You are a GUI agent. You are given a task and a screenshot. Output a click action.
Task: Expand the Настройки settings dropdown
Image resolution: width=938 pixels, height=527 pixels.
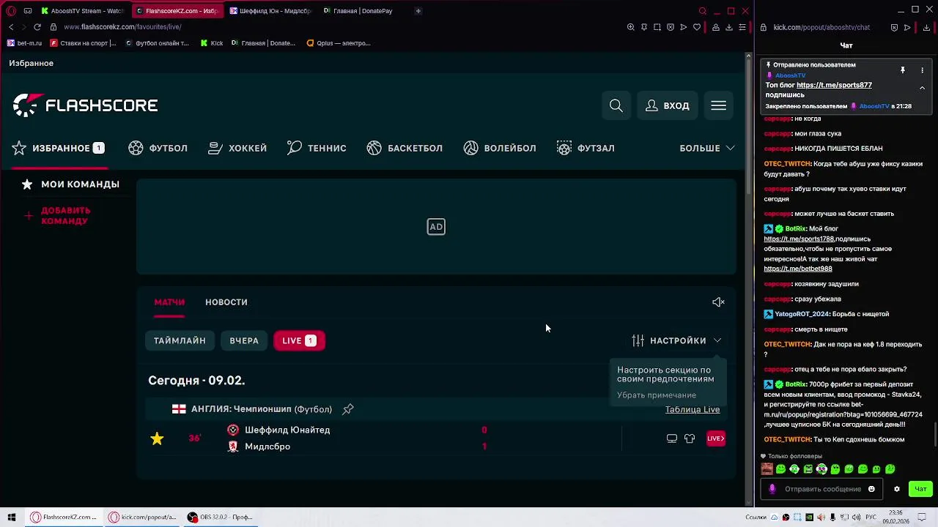[x=676, y=340]
